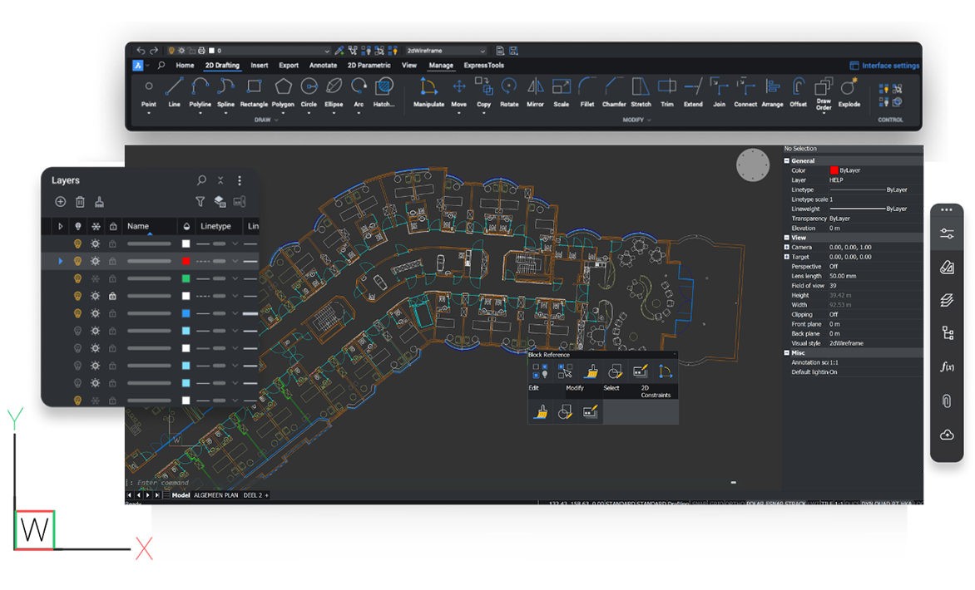Screen dimensions: 975x590
Task: Unlock the padlock on the green layer row
Action: [x=111, y=278]
